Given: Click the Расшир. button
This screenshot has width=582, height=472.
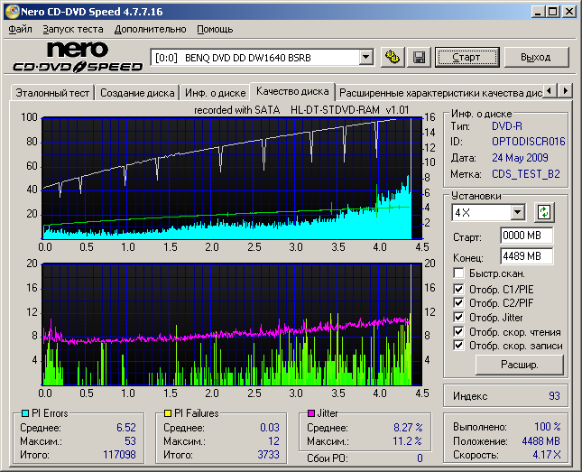Looking at the screenshot, I should (519, 365).
